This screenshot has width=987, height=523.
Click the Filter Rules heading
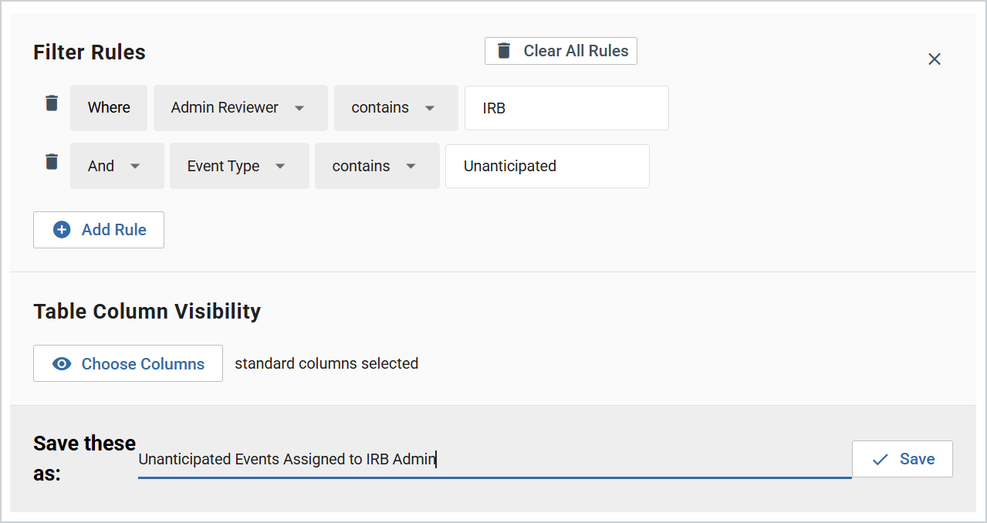(x=90, y=52)
